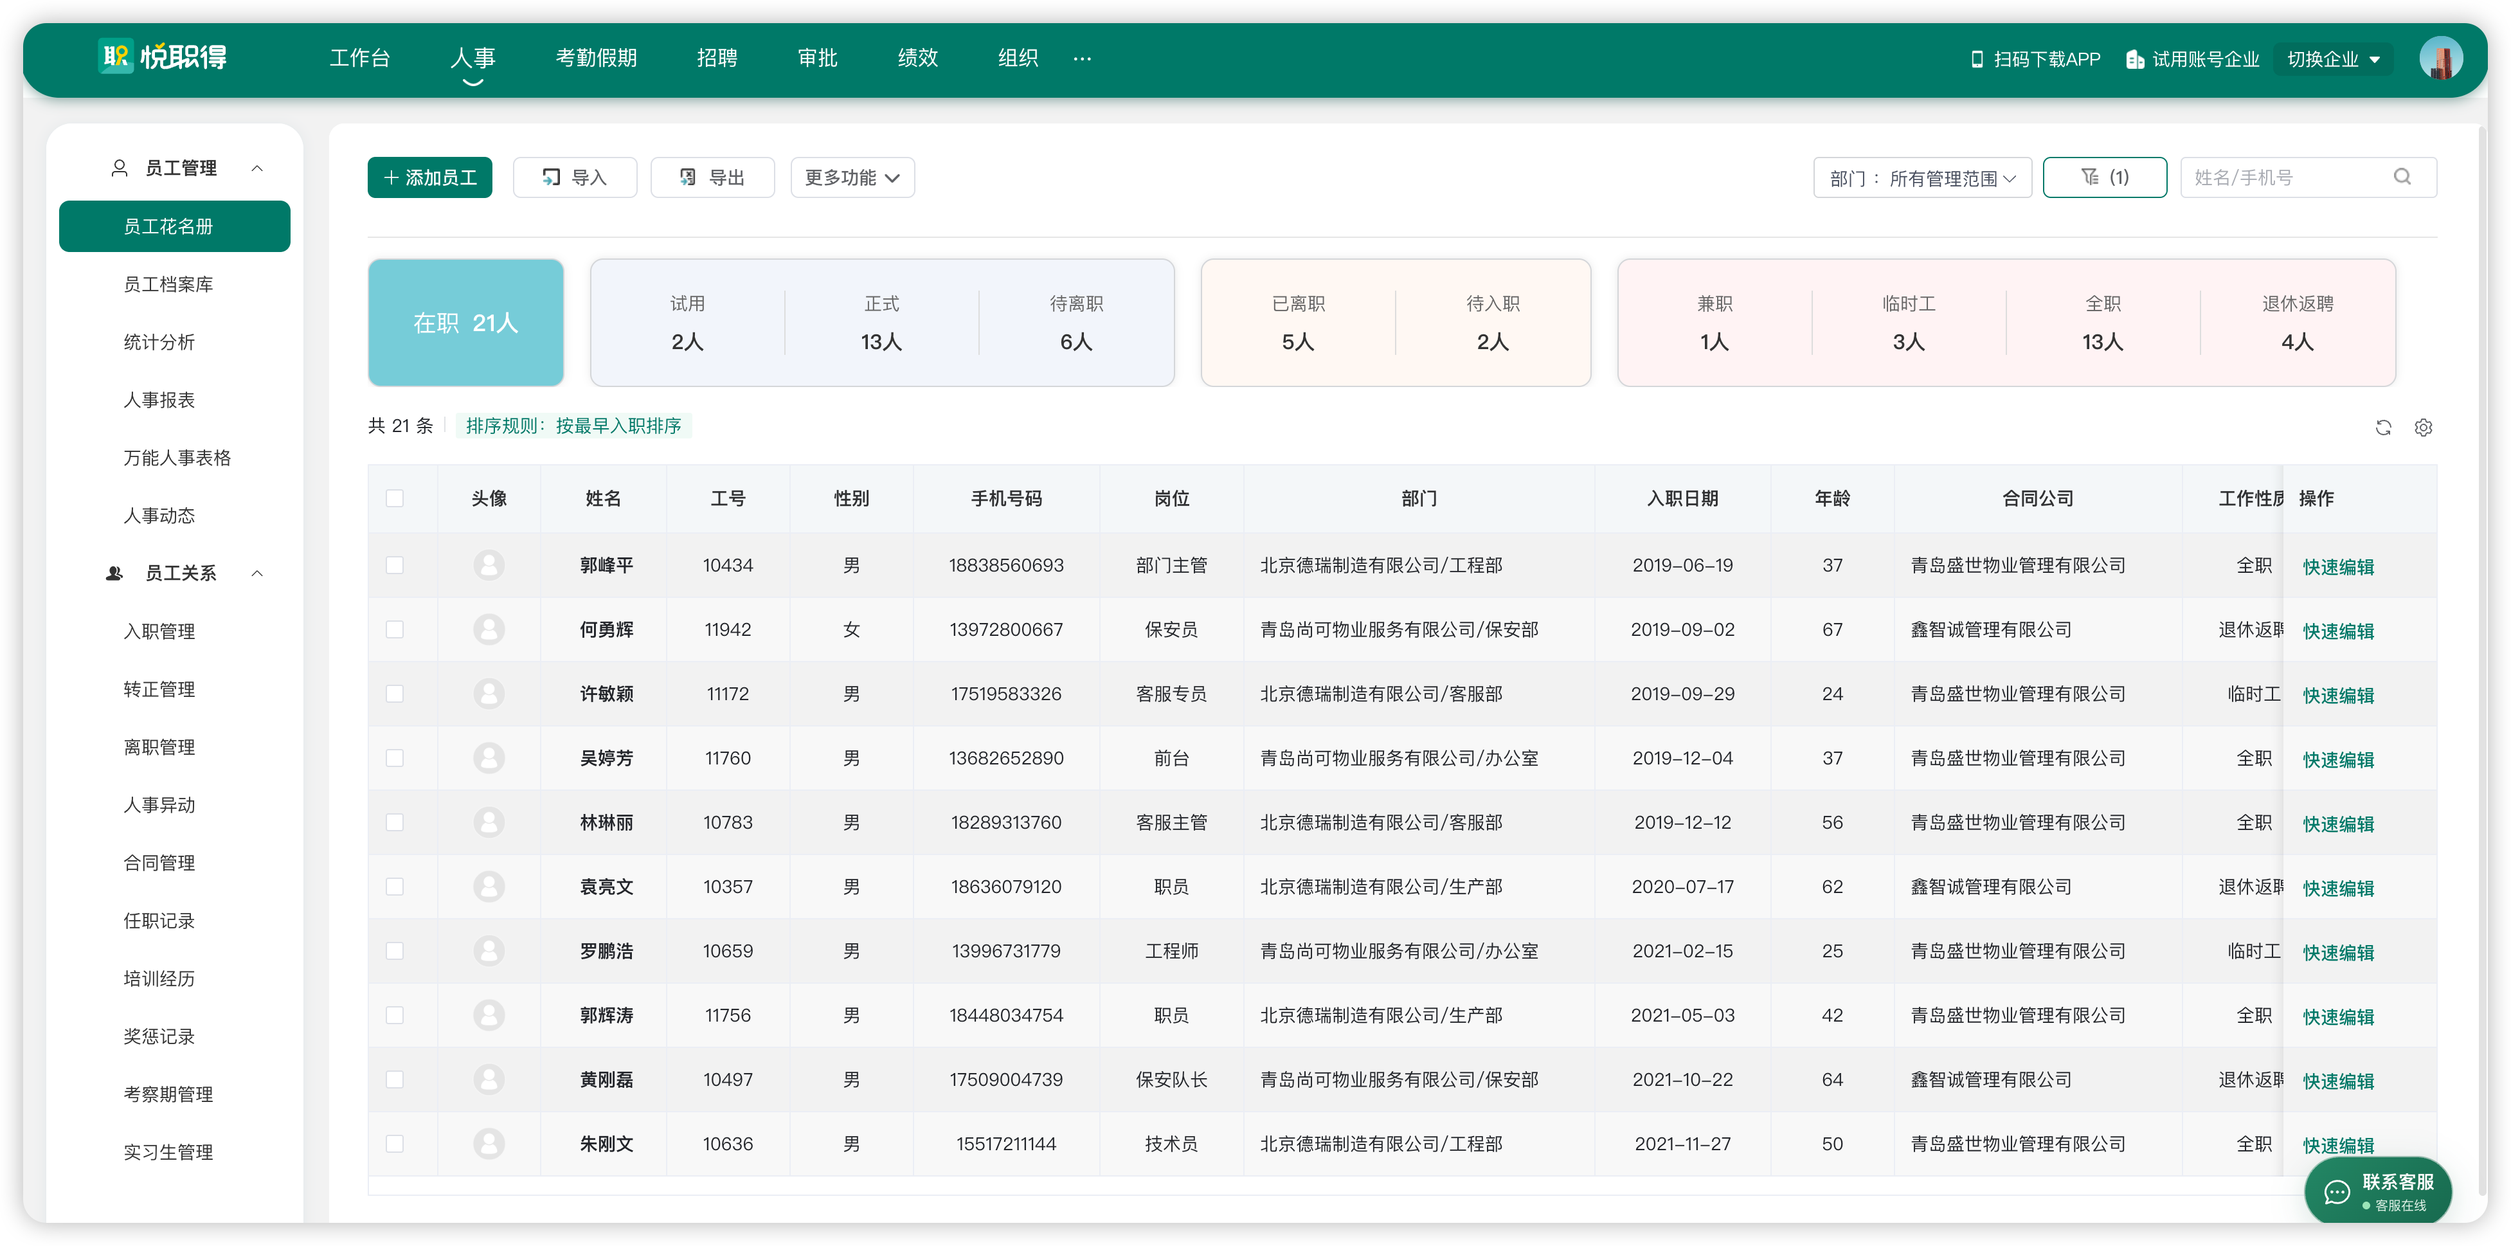Collapse the 员工关系 sidebar section
2511x1246 pixels.
pyautogui.click(x=256, y=572)
